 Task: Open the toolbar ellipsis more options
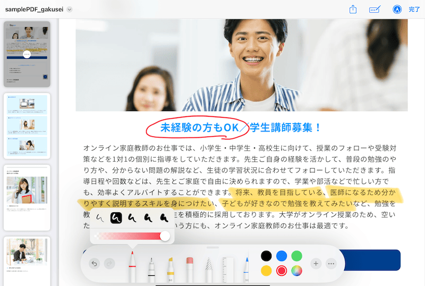coord(332,264)
